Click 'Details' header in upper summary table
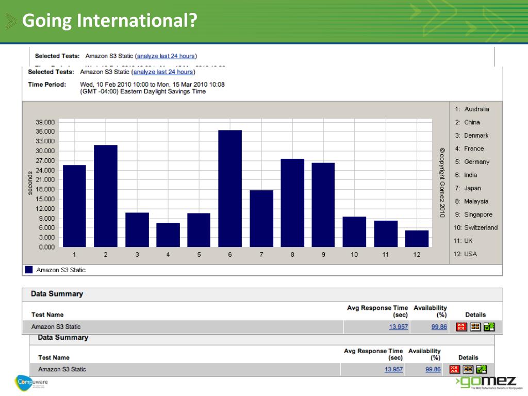The height and width of the screenshot is (396, 528). click(x=475, y=315)
